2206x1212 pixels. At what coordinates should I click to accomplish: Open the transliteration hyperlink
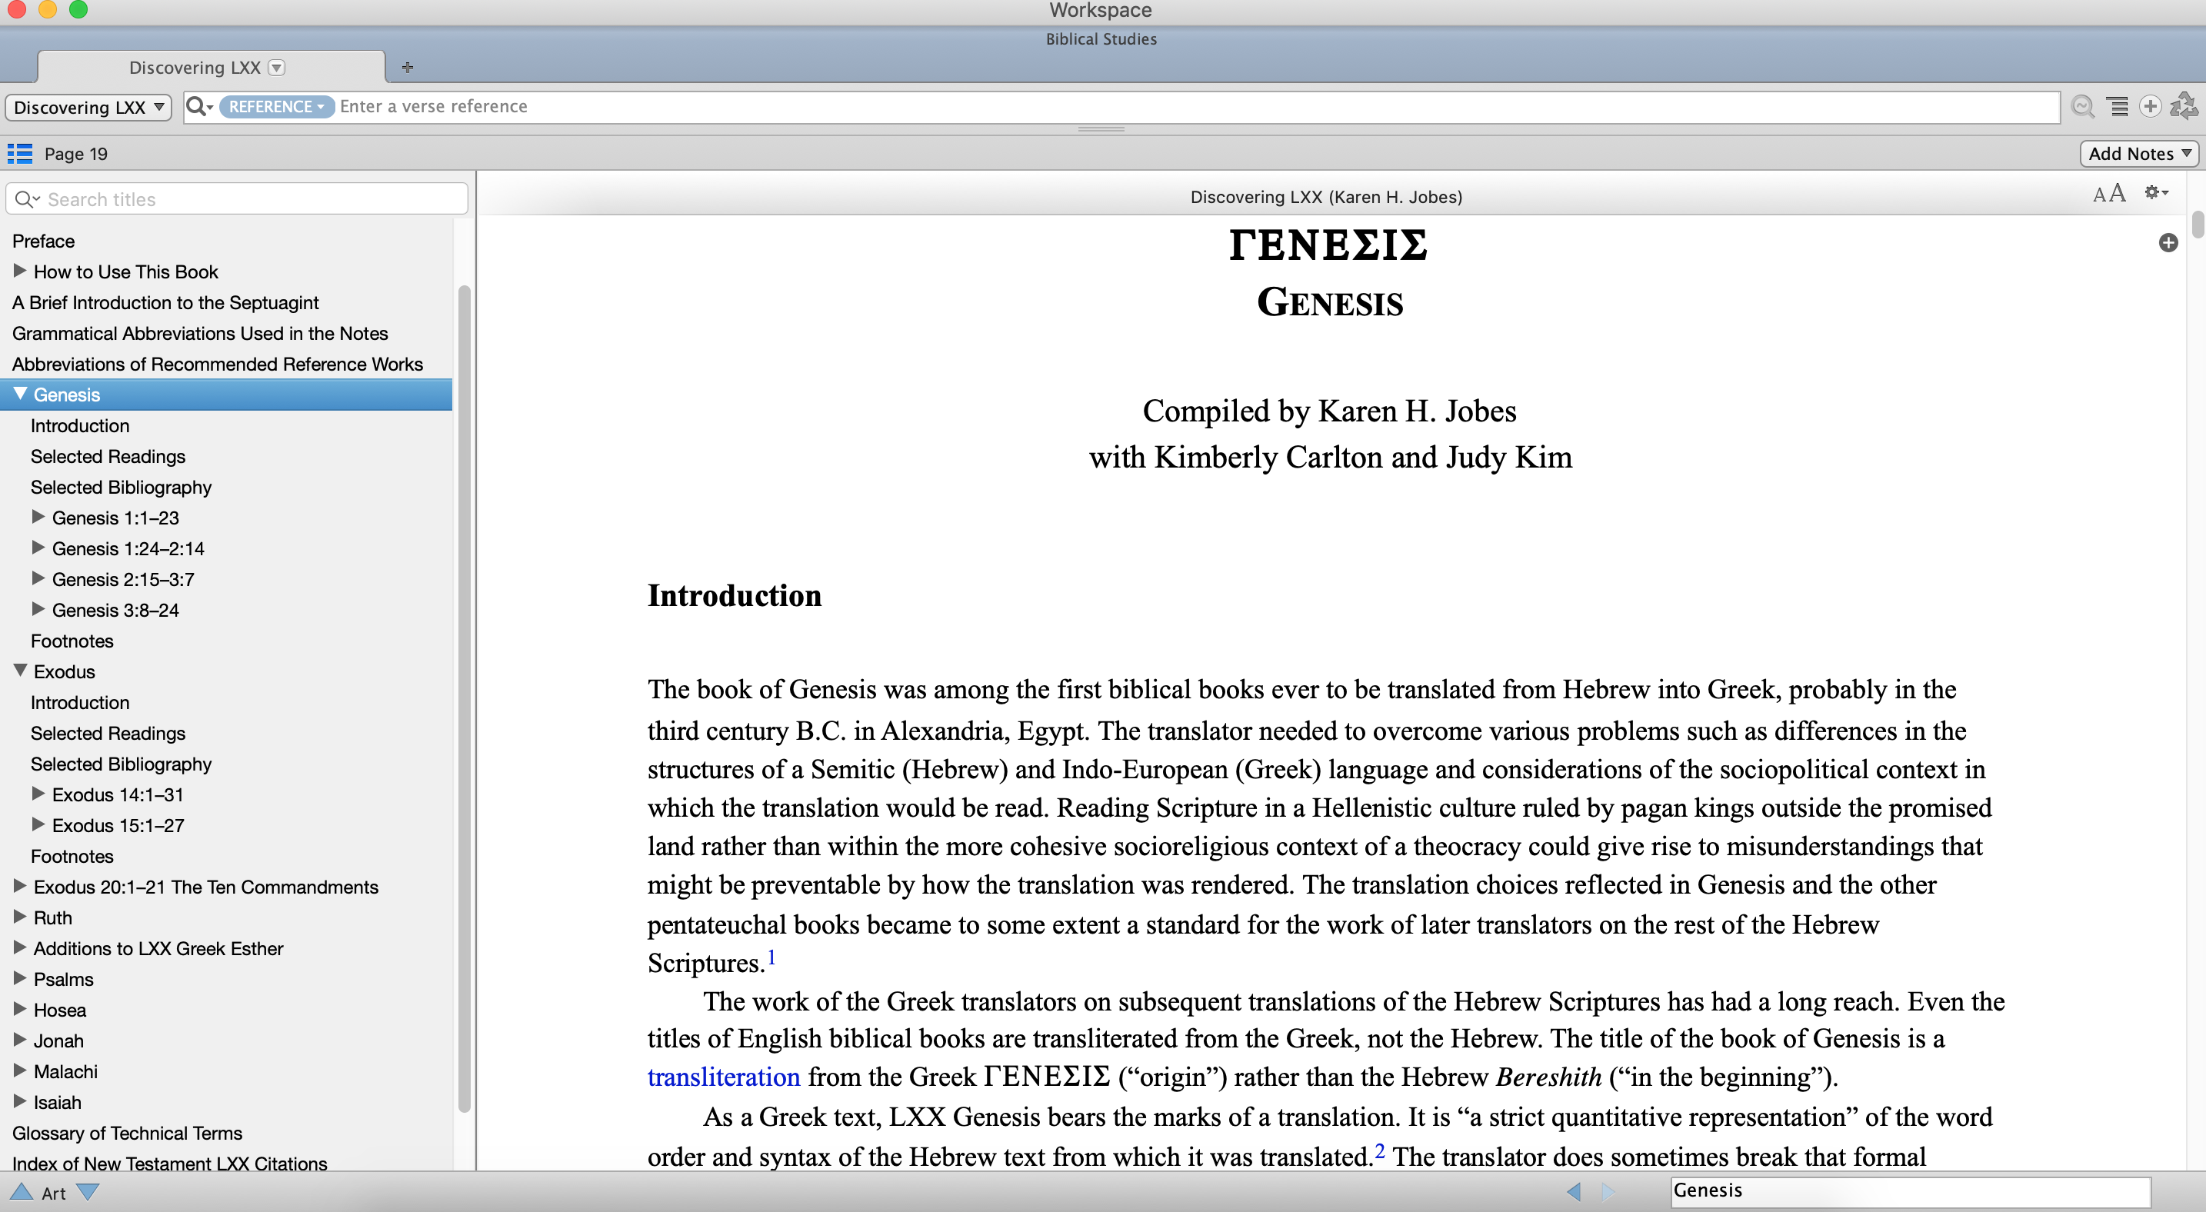point(723,1076)
